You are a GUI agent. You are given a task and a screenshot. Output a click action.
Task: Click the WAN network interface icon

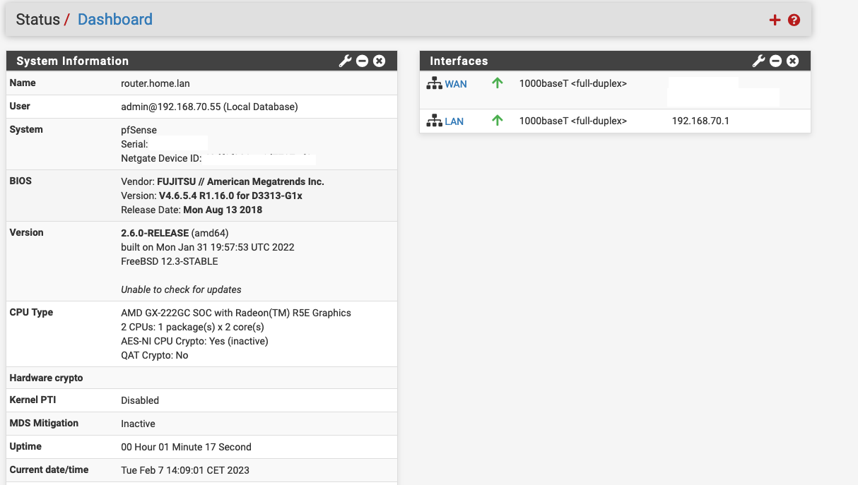434,83
